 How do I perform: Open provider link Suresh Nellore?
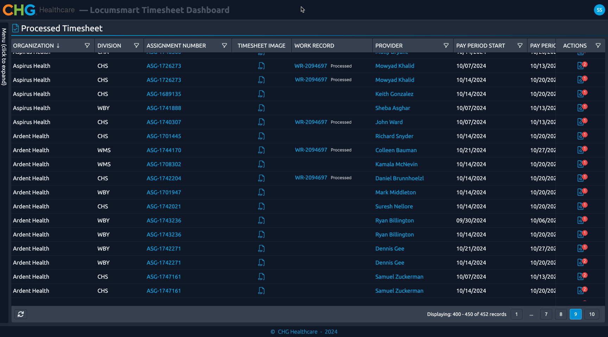[x=394, y=207]
